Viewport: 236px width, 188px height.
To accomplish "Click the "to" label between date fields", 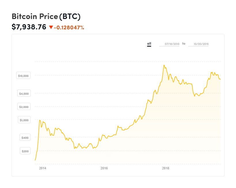I will click(184, 44).
